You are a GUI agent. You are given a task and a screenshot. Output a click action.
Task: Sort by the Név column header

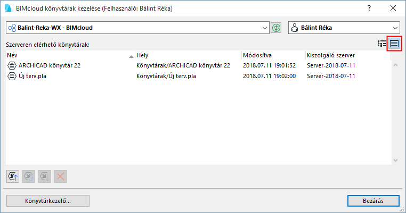point(70,55)
